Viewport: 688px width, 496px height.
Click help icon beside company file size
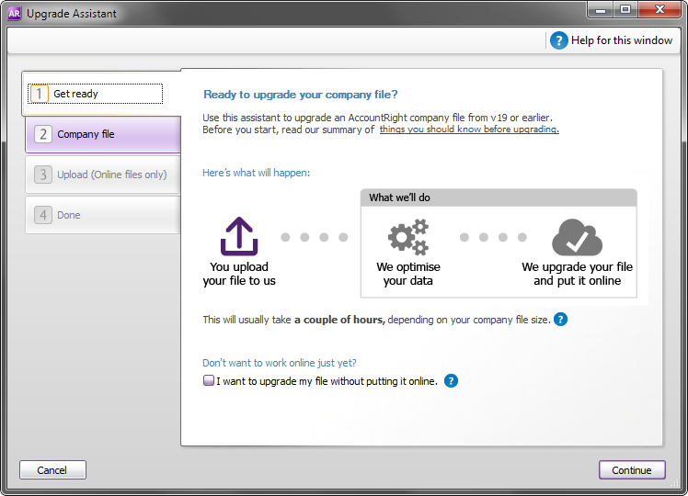click(x=560, y=320)
